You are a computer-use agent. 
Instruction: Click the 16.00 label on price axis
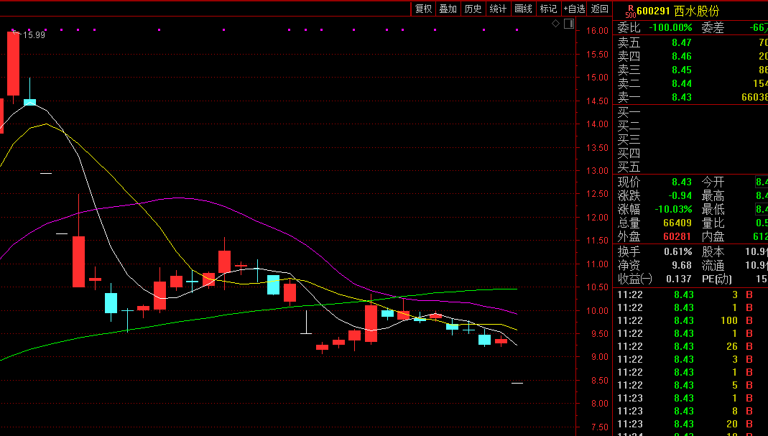click(597, 31)
